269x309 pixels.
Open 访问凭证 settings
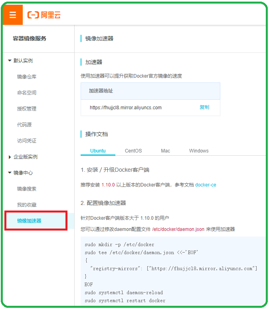[x=27, y=141]
